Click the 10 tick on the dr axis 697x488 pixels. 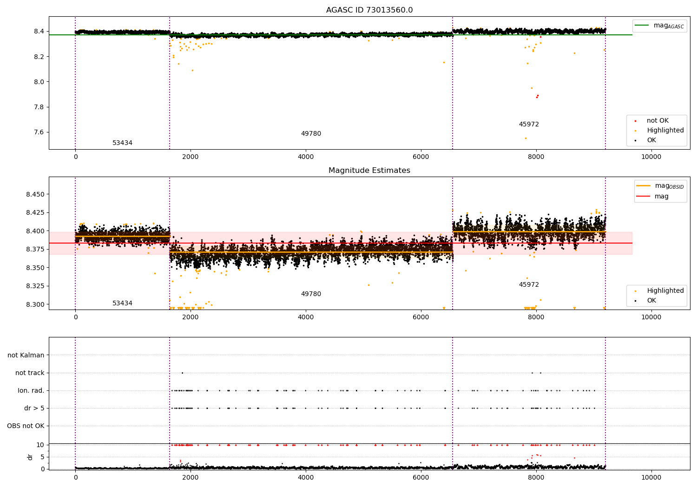(40, 445)
